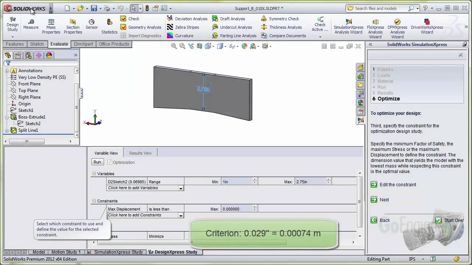Select Front Plane in the feature tree

pos(29,84)
